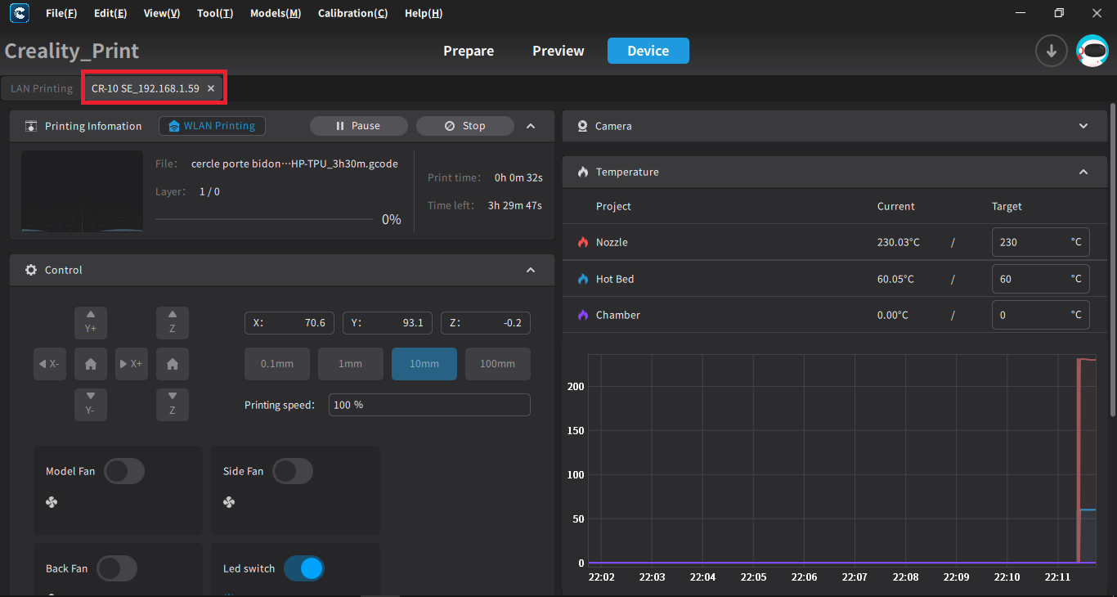This screenshot has width=1117, height=597.
Task: Select the 10mm step size
Action: [424, 364]
